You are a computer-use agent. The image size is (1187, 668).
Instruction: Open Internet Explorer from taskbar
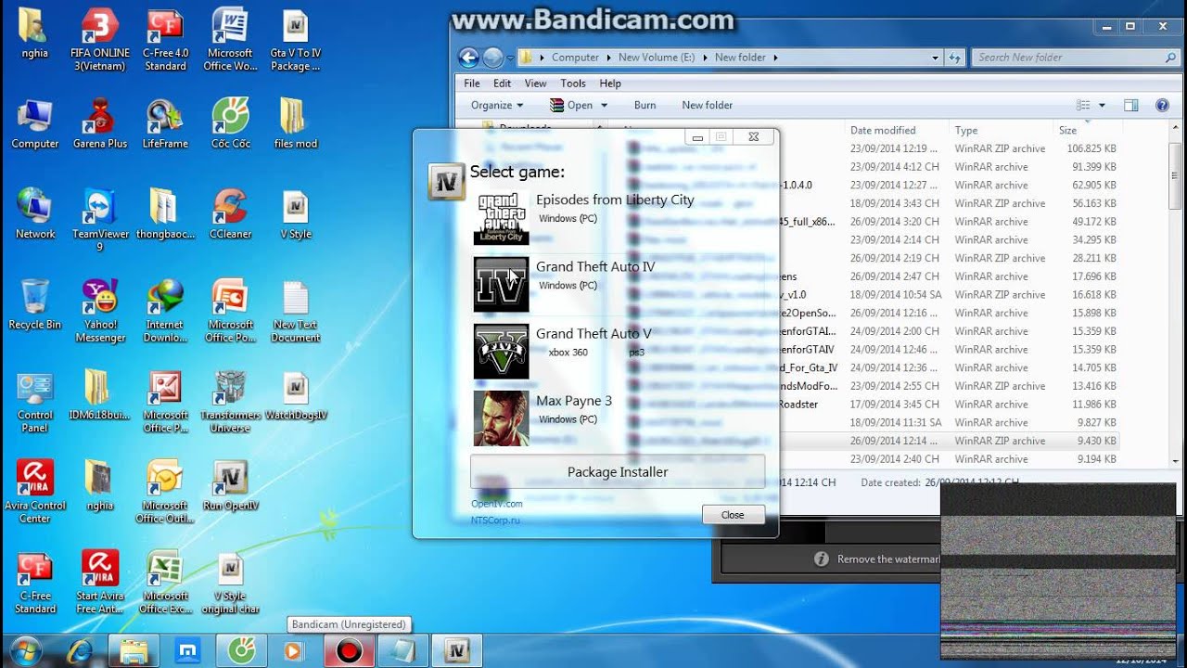coord(80,651)
